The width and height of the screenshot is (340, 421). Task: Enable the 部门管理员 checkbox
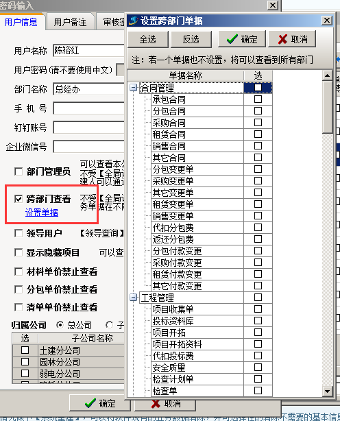coord(19,171)
